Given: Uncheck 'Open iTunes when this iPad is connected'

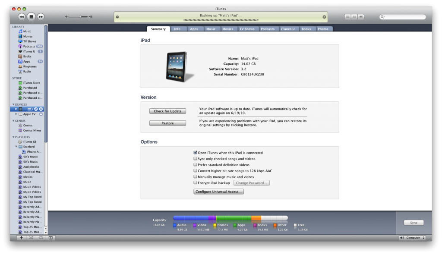Looking at the screenshot, I should pyautogui.click(x=195, y=152).
